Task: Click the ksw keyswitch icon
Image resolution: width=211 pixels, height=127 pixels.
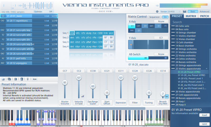Action: pos(35,79)
